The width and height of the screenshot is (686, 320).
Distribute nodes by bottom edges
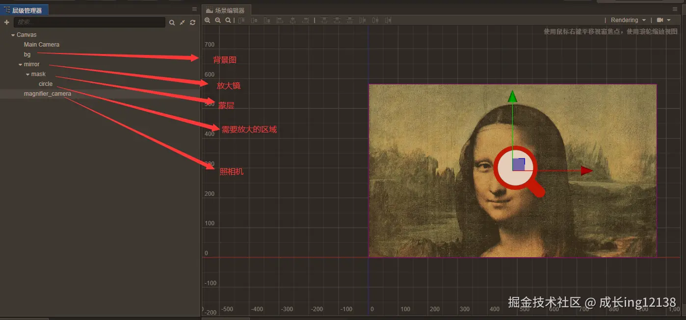point(350,20)
